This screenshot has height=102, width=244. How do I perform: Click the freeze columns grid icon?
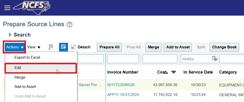[x=51, y=47]
